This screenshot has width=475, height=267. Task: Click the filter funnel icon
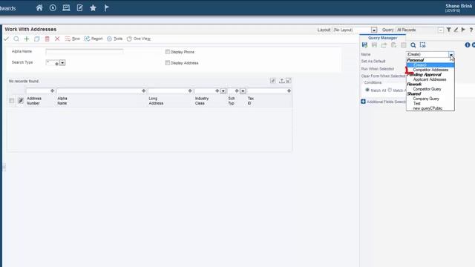point(448,30)
